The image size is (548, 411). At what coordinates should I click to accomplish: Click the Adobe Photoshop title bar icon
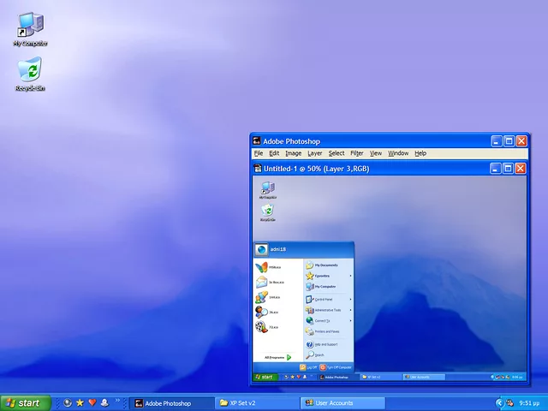point(256,141)
